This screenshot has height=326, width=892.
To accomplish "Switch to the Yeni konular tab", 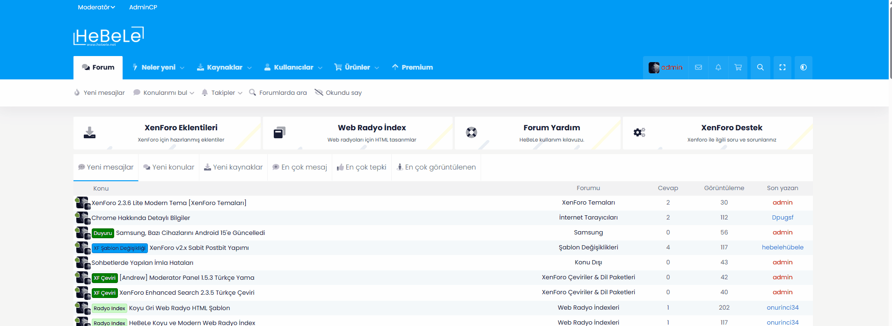I will [x=169, y=167].
